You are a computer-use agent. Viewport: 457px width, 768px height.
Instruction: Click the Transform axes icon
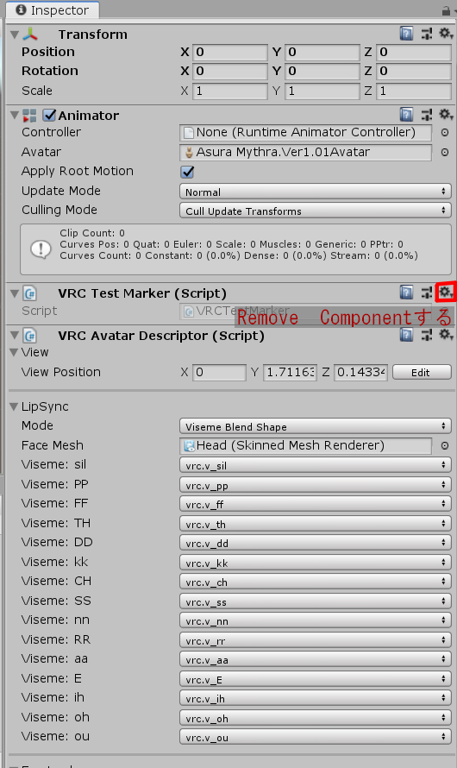click(x=30, y=34)
